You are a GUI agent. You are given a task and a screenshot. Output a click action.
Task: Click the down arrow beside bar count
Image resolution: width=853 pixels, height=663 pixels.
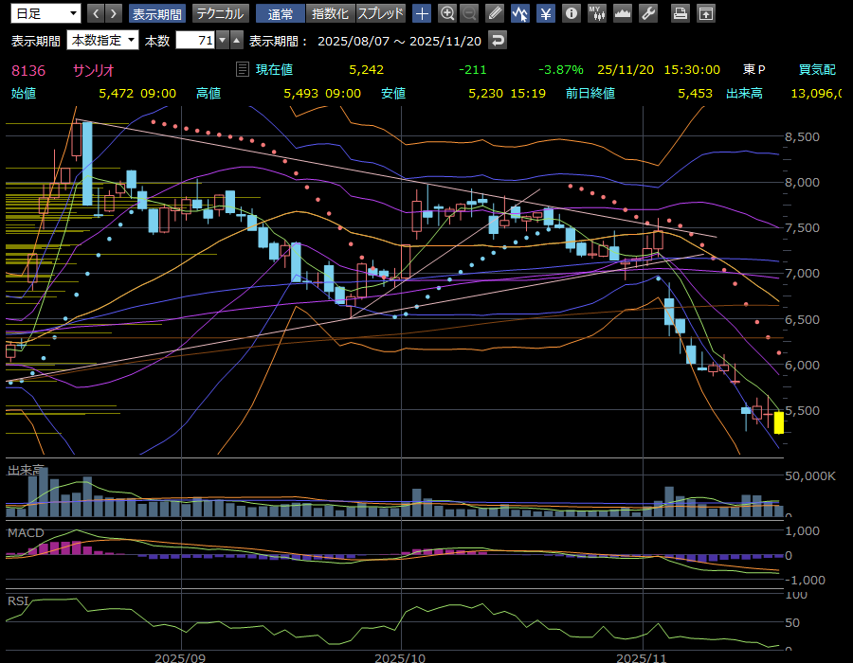[223, 40]
